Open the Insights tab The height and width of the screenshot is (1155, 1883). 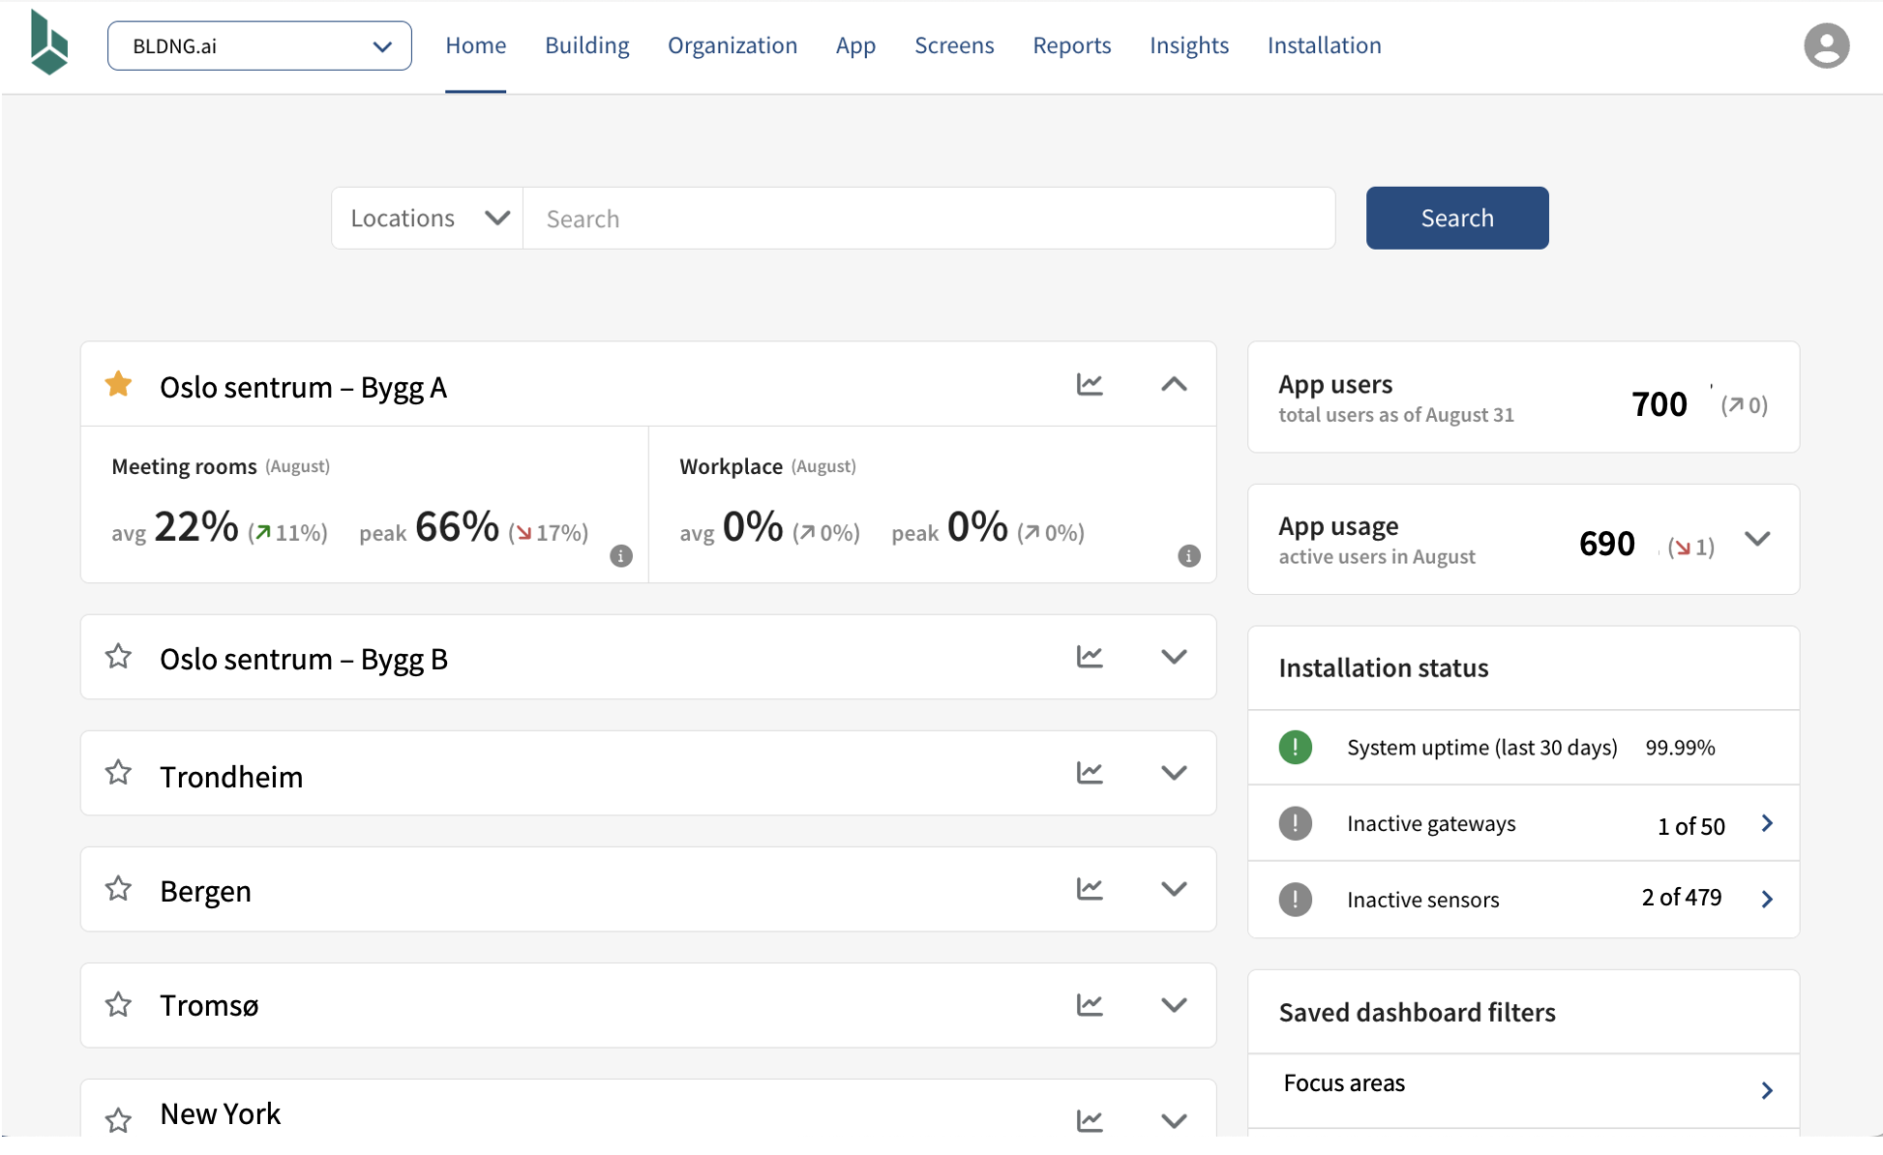[1188, 45]
